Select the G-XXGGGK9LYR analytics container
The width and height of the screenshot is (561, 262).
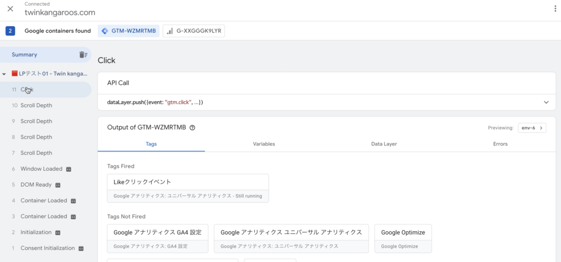pos(194,31)
